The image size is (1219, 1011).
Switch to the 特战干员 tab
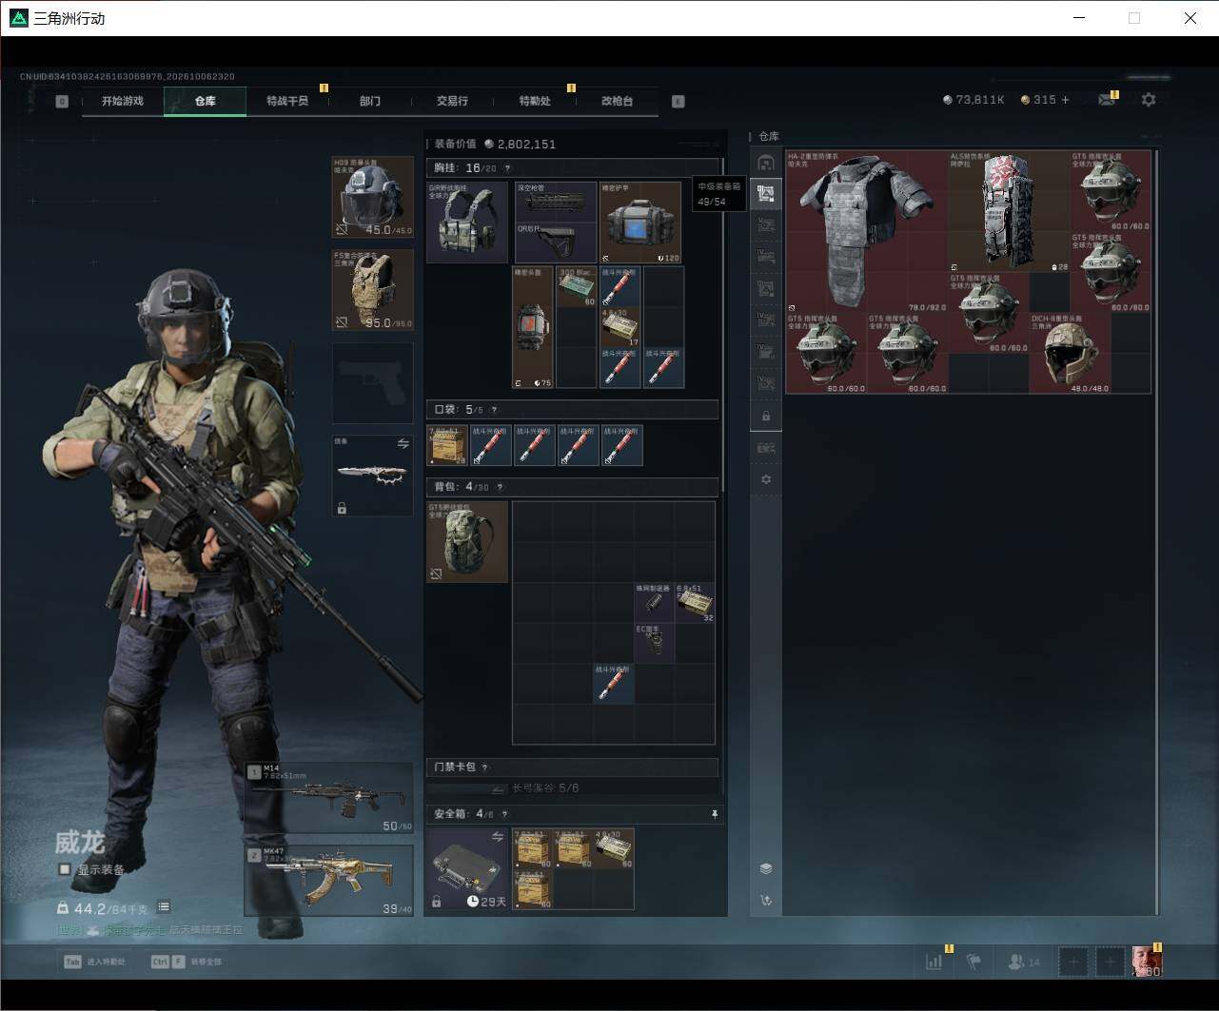point(287,101)
